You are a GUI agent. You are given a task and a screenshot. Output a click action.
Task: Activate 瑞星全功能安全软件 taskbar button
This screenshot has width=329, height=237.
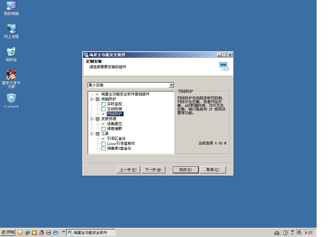click(x=91, y=233)
